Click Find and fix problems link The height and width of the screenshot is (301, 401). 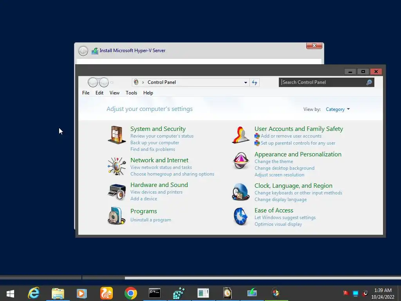click(x=153, y=149)
